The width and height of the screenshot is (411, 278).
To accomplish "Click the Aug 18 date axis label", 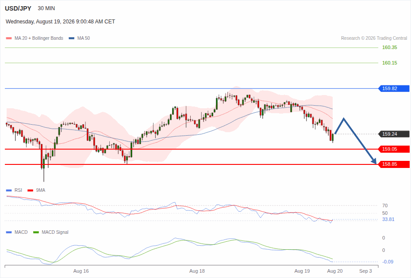I will 197,271.
